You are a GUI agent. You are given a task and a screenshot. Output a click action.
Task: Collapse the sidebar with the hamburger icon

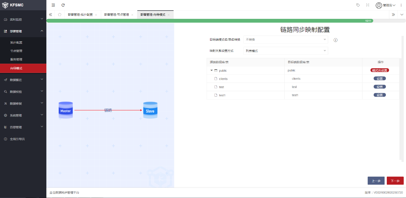(x=53, y=5)
